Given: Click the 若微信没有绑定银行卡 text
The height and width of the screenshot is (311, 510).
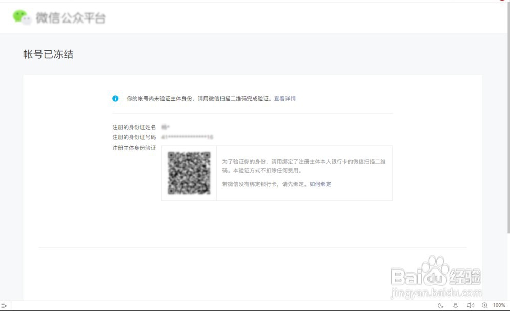Looking at the screenshot, I should (250, 184).
